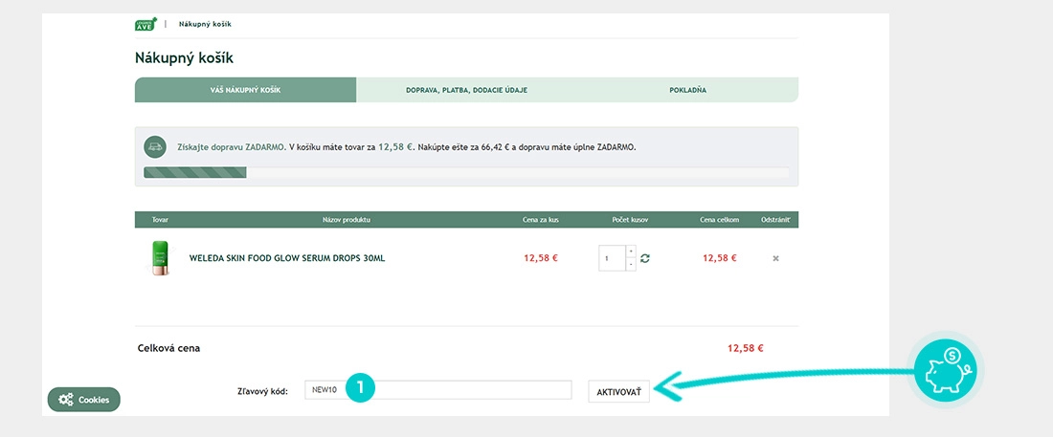Open the Weleda serum product thumbnail
This screenshot has width=1053, height=437.
[159, 258]
